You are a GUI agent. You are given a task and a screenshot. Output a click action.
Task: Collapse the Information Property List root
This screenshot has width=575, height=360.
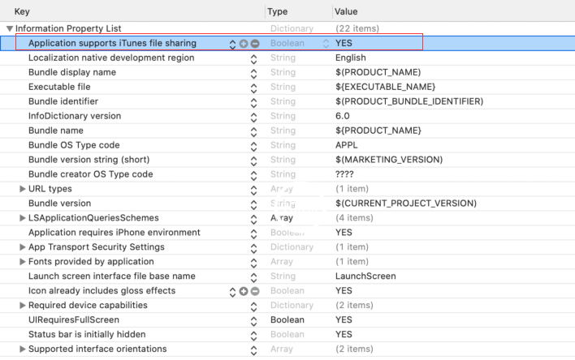(x=9, y=28)
